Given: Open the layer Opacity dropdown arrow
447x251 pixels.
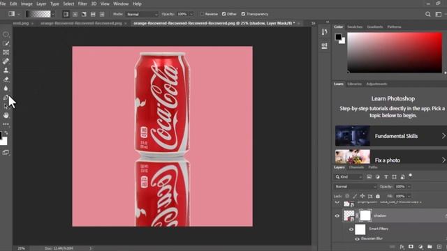Looking at the screenshot, I should click(409, 187).
